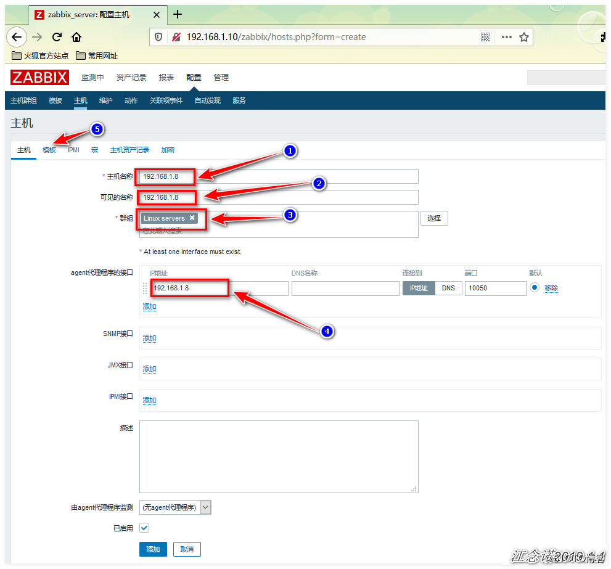Click 添加 for SNMP接口
611x569 pixels.
(149, 338)
